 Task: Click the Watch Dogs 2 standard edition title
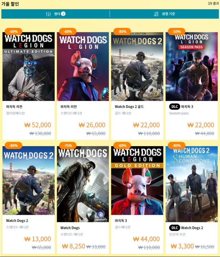point(17,221)
